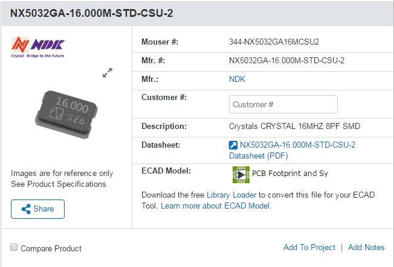
Task: Follow the Library Loader link
Action: (x=232, y=195)
